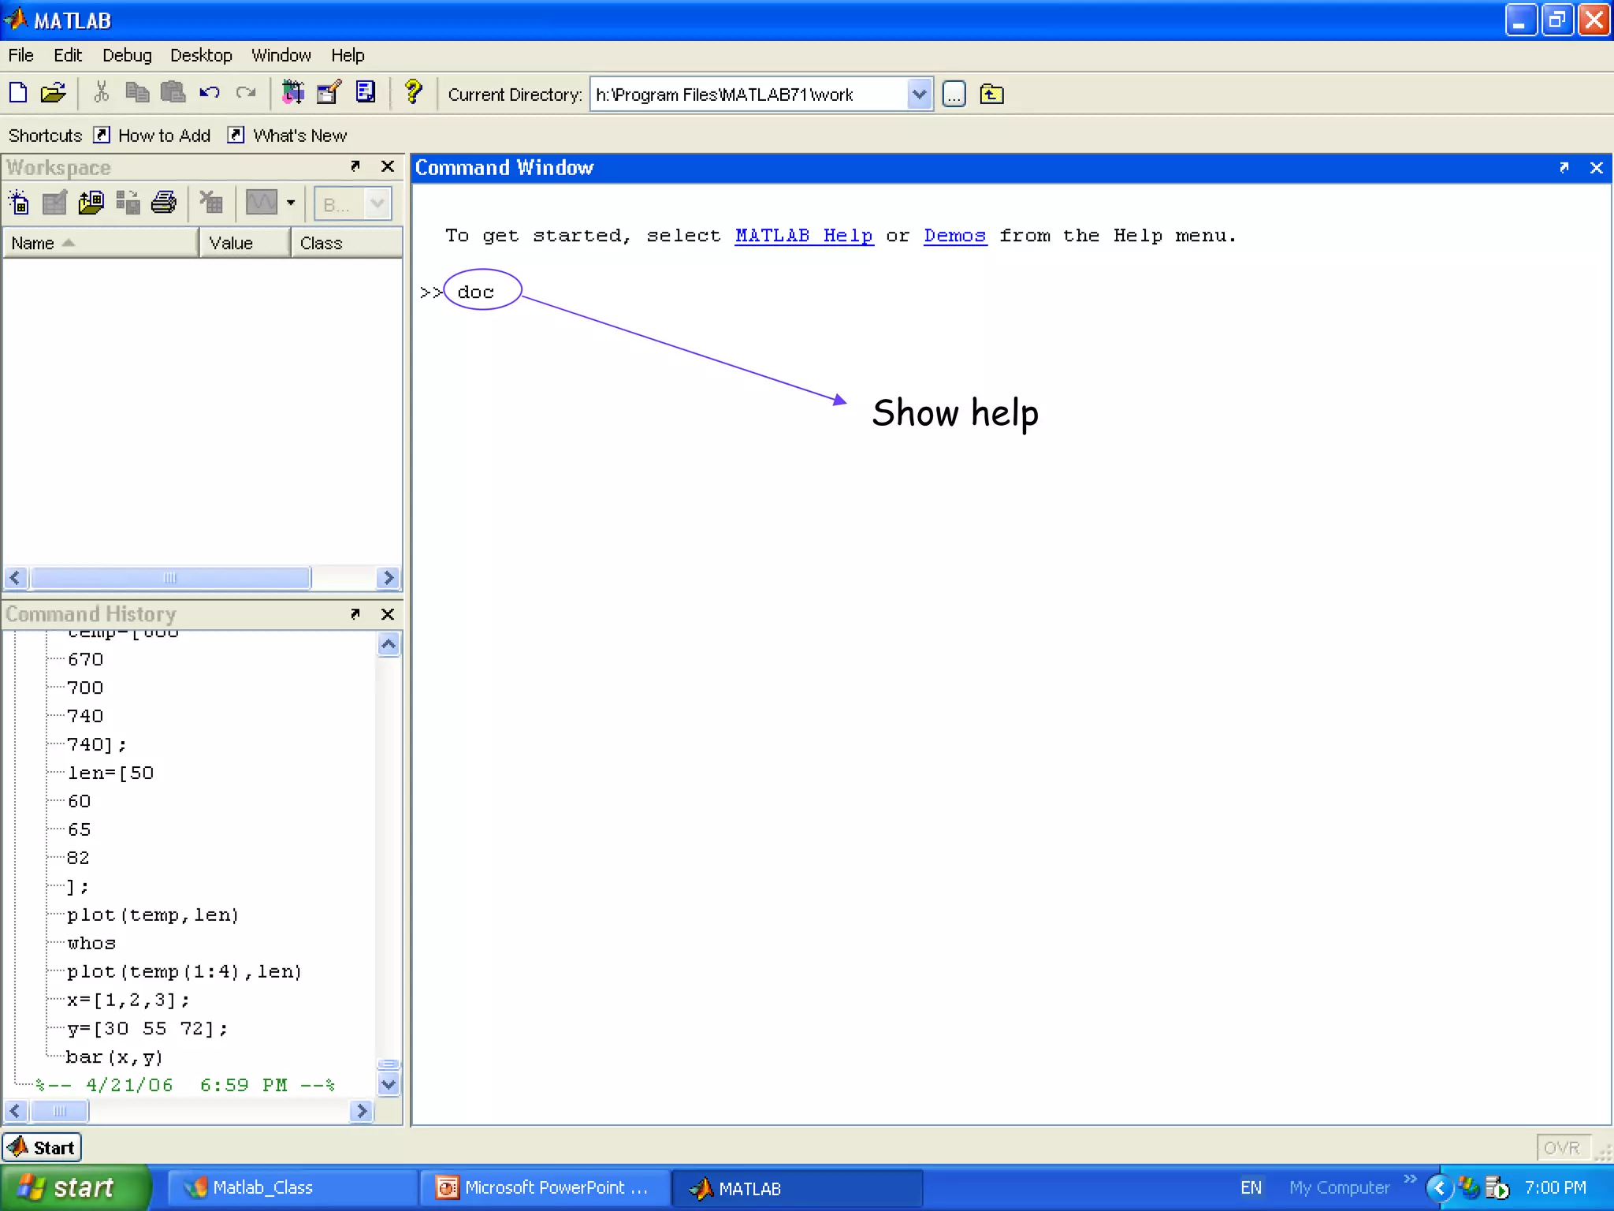Click the Demos link
This screenshot has height=1211, width=1614.
click(954, 236)
